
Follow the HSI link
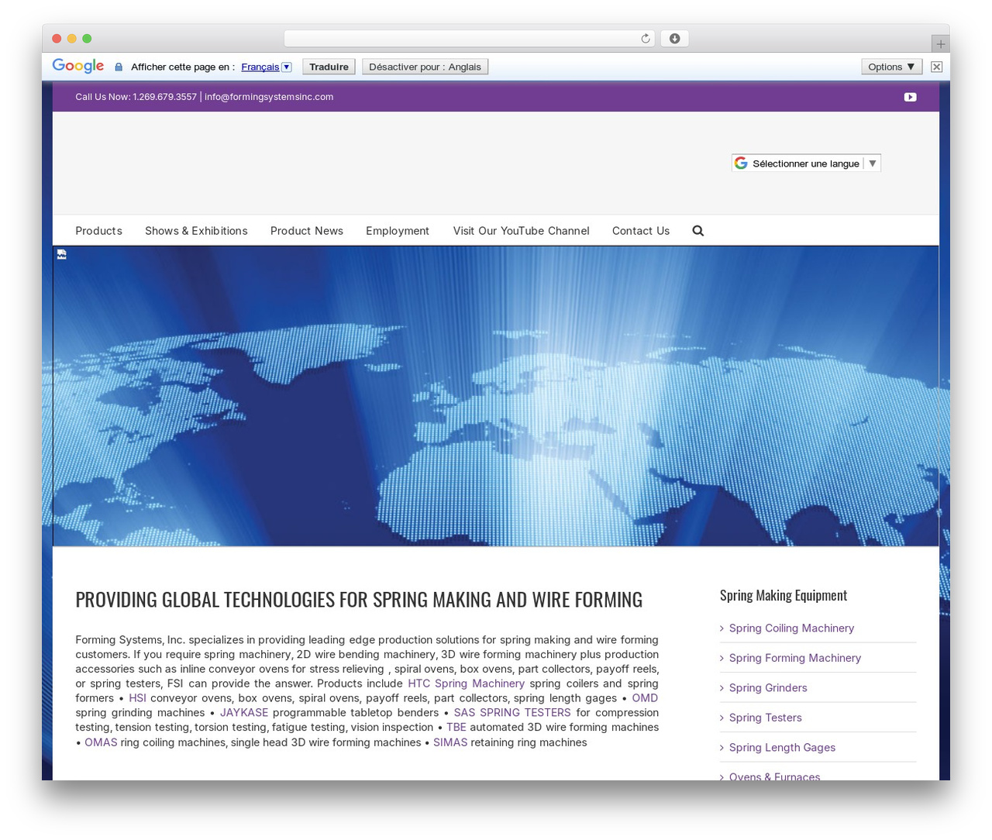137,698
